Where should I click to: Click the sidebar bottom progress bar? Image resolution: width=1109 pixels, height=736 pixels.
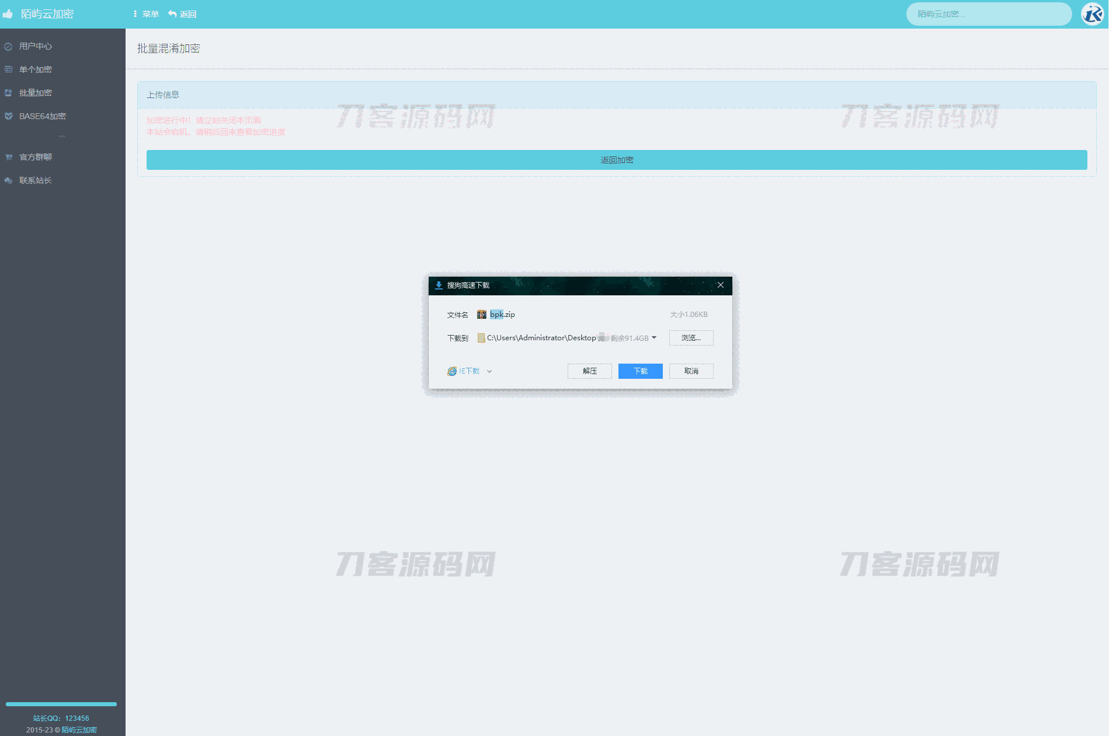point(61,704)
